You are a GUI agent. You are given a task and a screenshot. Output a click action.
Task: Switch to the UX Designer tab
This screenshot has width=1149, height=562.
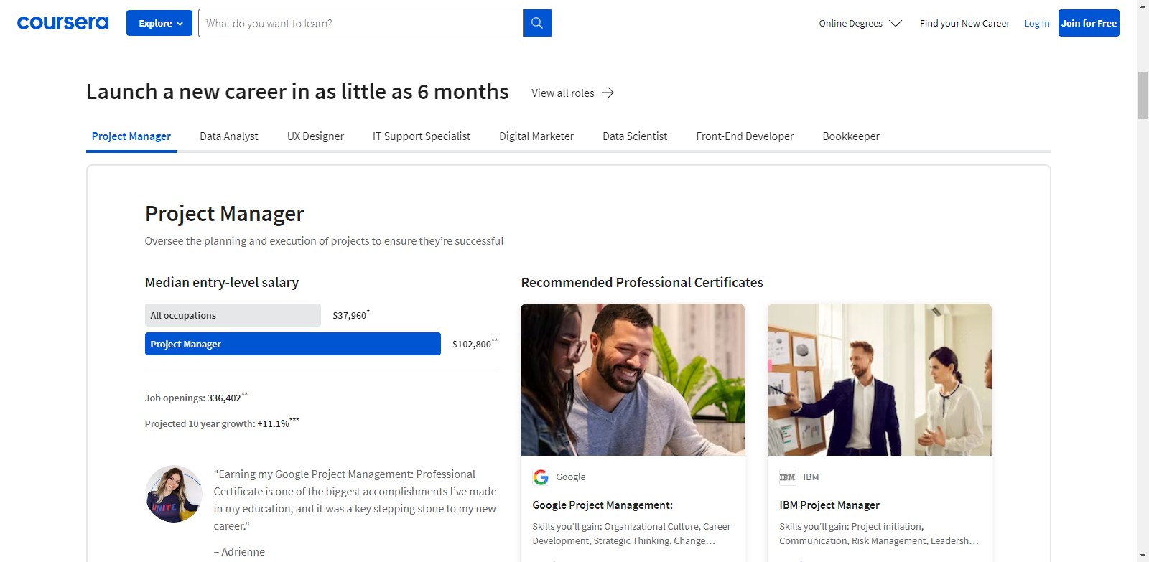[x=315, y=136]
